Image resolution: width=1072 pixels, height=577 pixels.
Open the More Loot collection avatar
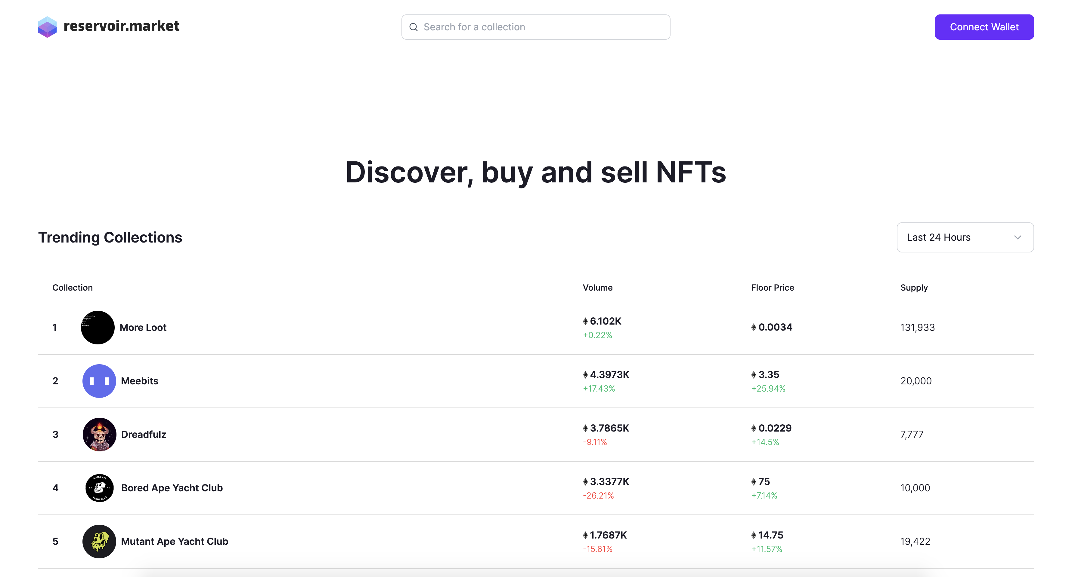tap(98, 327)
